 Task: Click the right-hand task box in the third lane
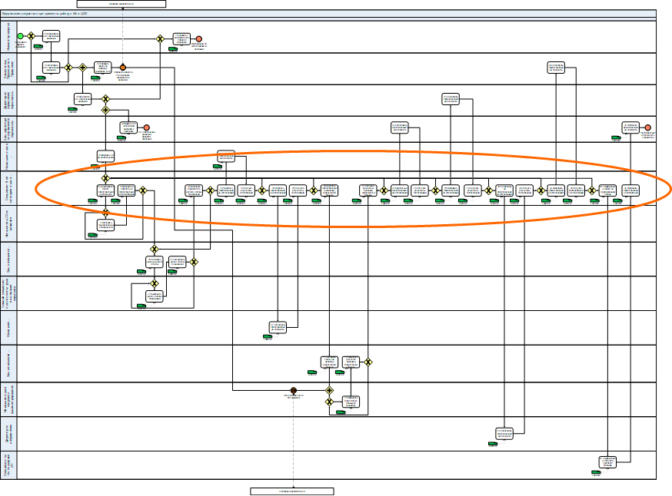pos(451,98)
